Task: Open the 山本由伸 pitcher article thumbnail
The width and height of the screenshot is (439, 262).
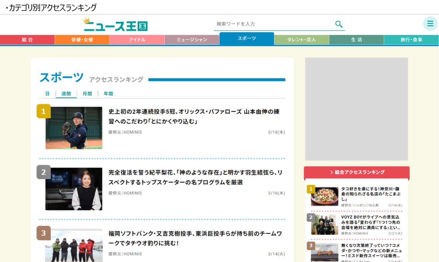Action: pos(74,128)
